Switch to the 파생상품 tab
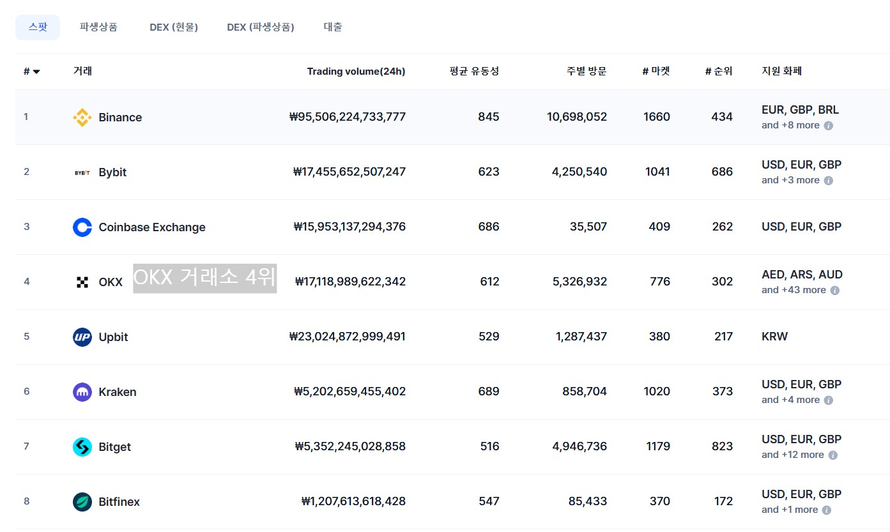Image resolution: width=890 pixels, height=532 pixels. pyautogui.click(x=98, y=27)
